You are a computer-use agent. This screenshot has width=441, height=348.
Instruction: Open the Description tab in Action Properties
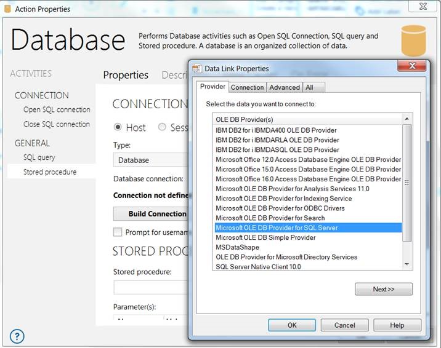pos(174,75)
